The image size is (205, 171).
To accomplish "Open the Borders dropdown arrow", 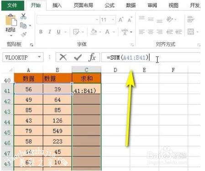I will click(x=83, y=32).
